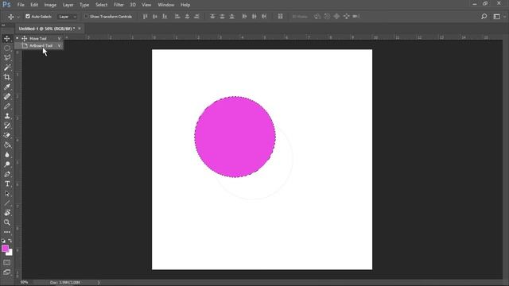The height and width of the screenshot is (286, 509).
Task: Open the Image menu
Action: point(50,5)
